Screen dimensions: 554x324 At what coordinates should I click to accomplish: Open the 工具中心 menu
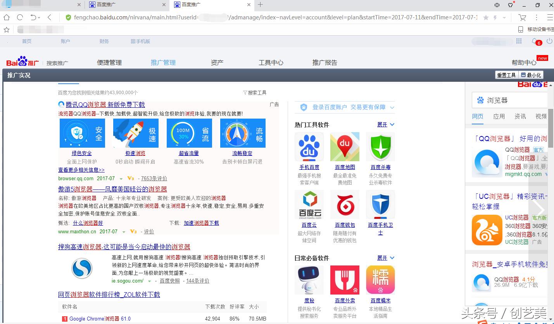[271, 62]
